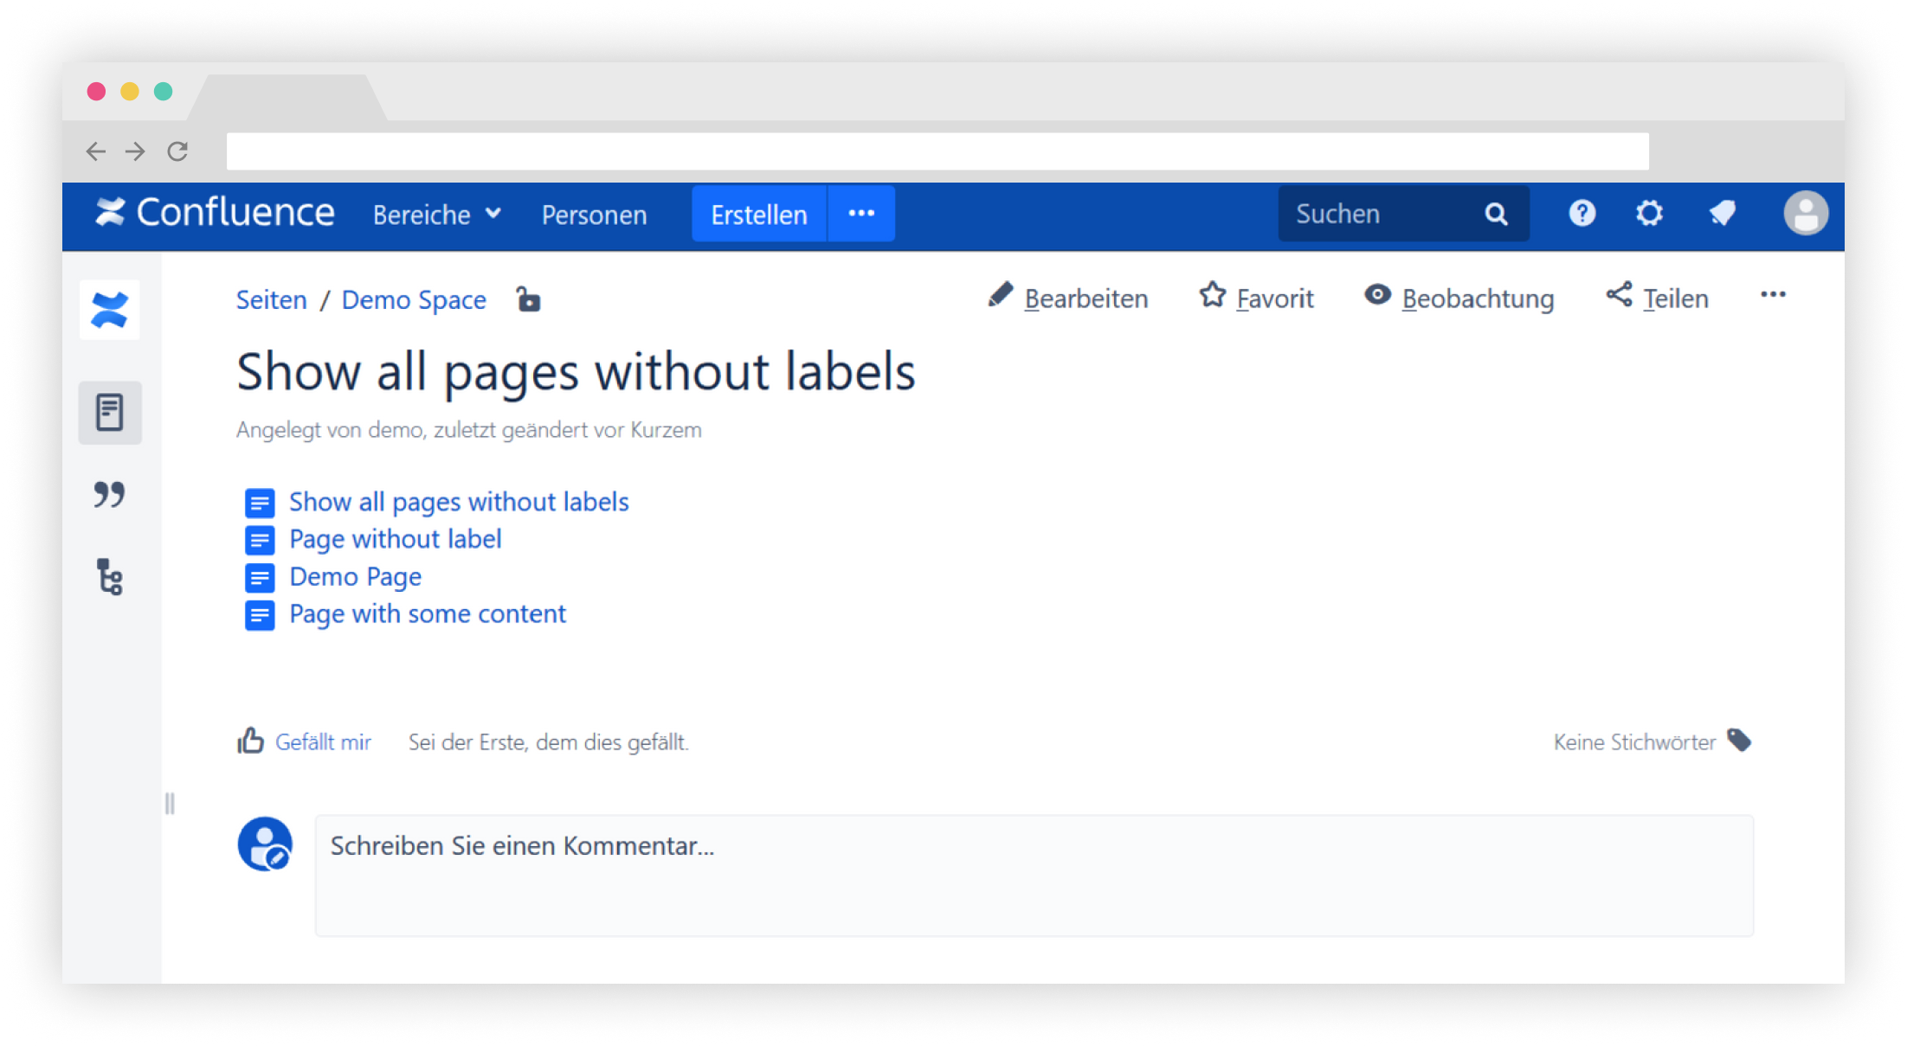Click page icon beside 'Demo Page'

tap(260, 578)
